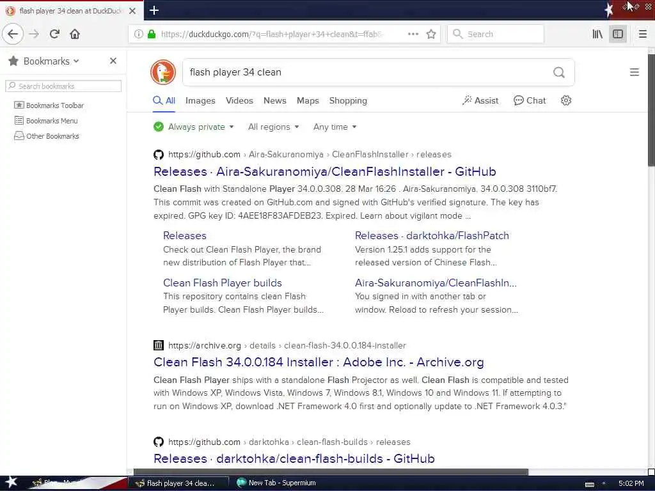This screenshot has width=655, height=491.
Task: Submit search with magnifier icon in DuckDuckGo box
Action: (558, 72)
